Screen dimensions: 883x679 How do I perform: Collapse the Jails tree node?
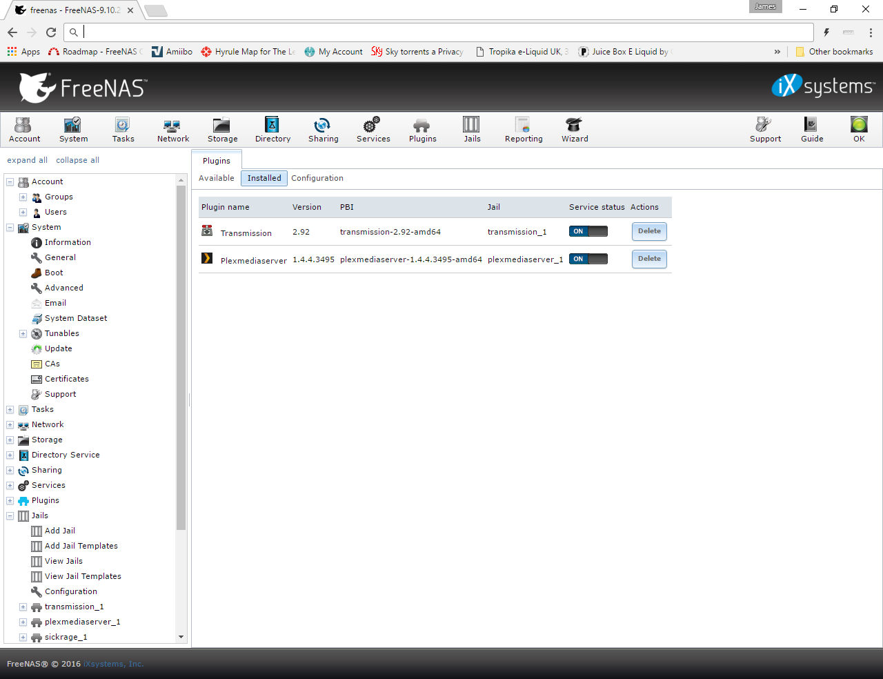10,516
